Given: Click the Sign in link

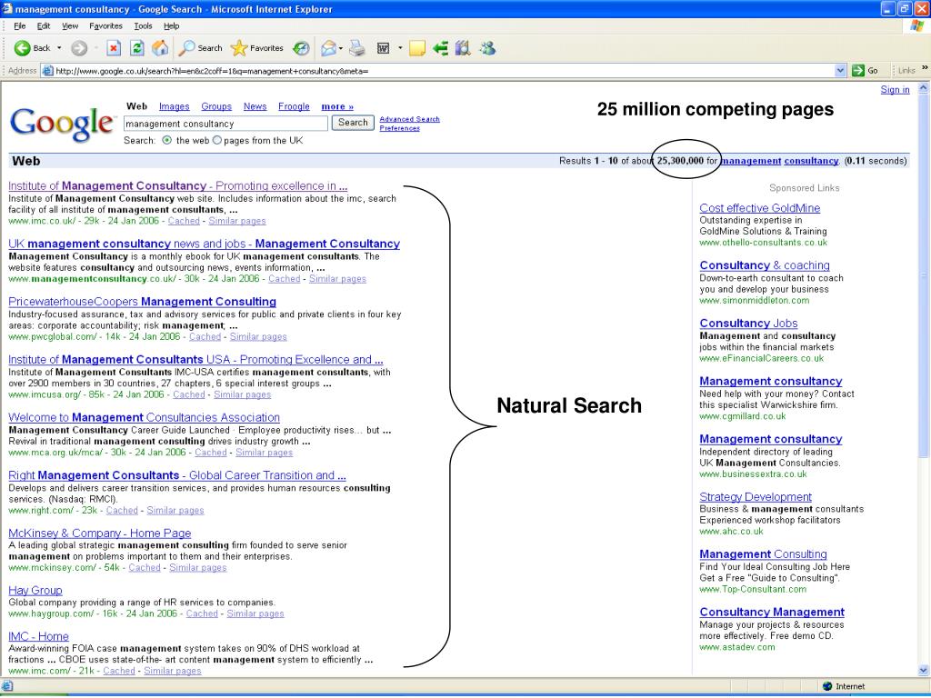Looking at the screenshot, I should tap(895, 90).
